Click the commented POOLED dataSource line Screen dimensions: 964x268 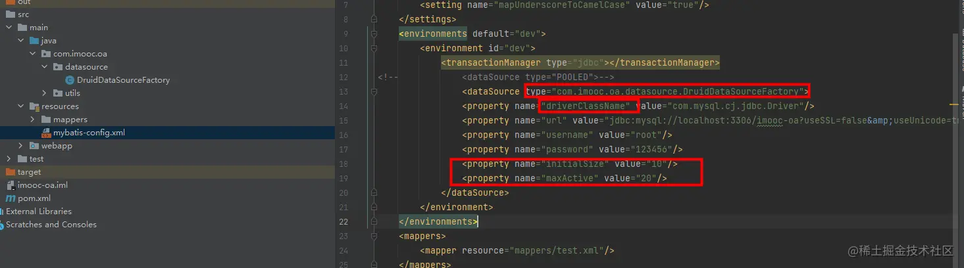coord(537,77)
